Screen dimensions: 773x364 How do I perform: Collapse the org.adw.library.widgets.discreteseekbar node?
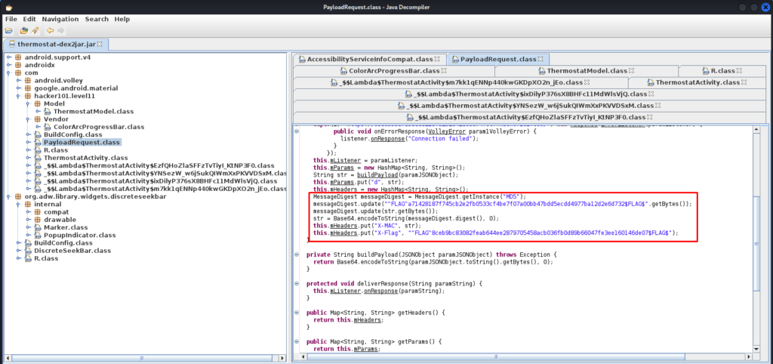click(9, 196)
